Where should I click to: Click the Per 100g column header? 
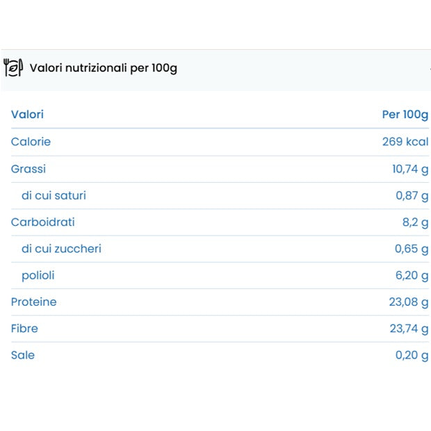click(405, 115)
